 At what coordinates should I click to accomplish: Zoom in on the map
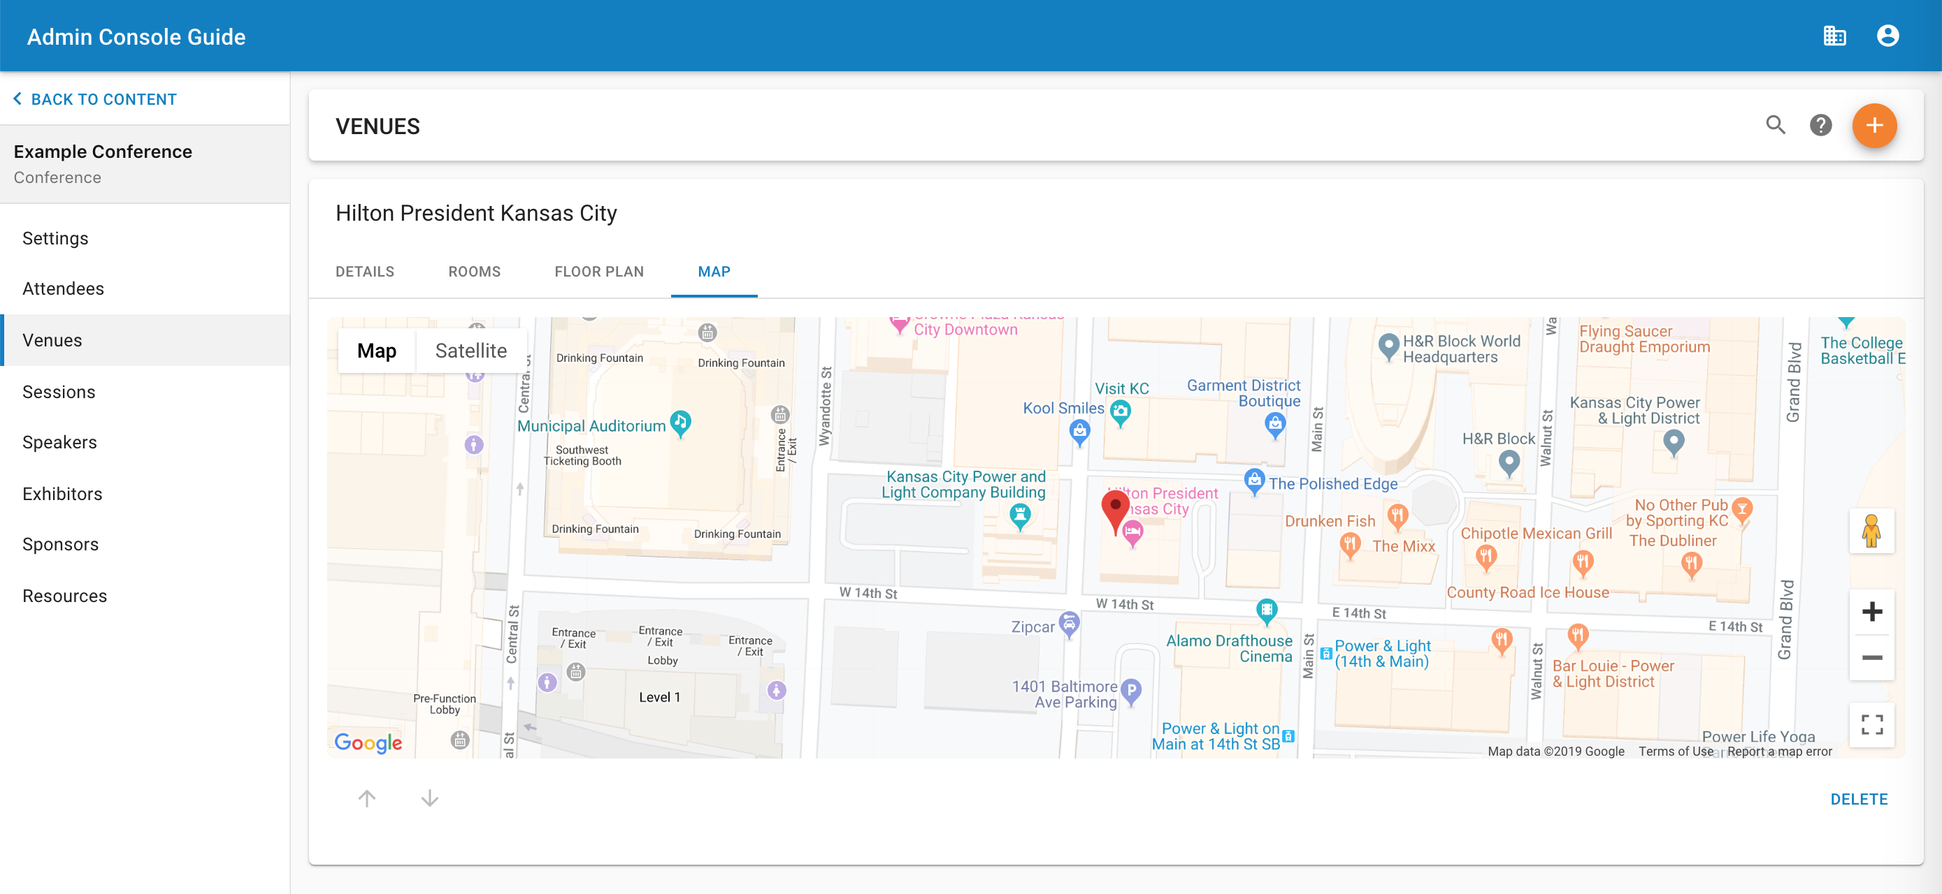point(1871,611)
